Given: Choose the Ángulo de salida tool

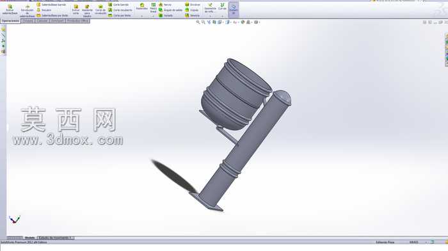Looking at the screenshot, I should pos(171,10).
